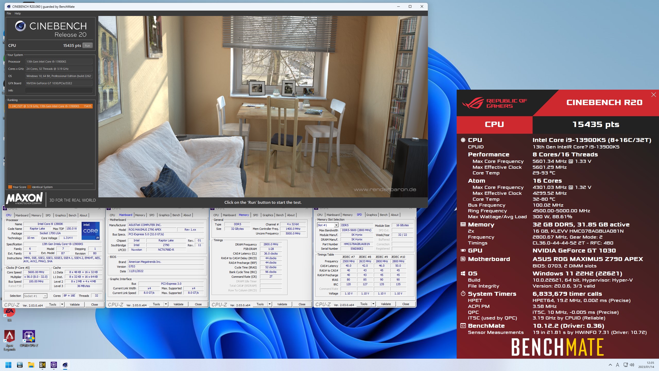Open the Windows Start menu
659x371 pixels.
pyautogui.click(x=8, y=365)
